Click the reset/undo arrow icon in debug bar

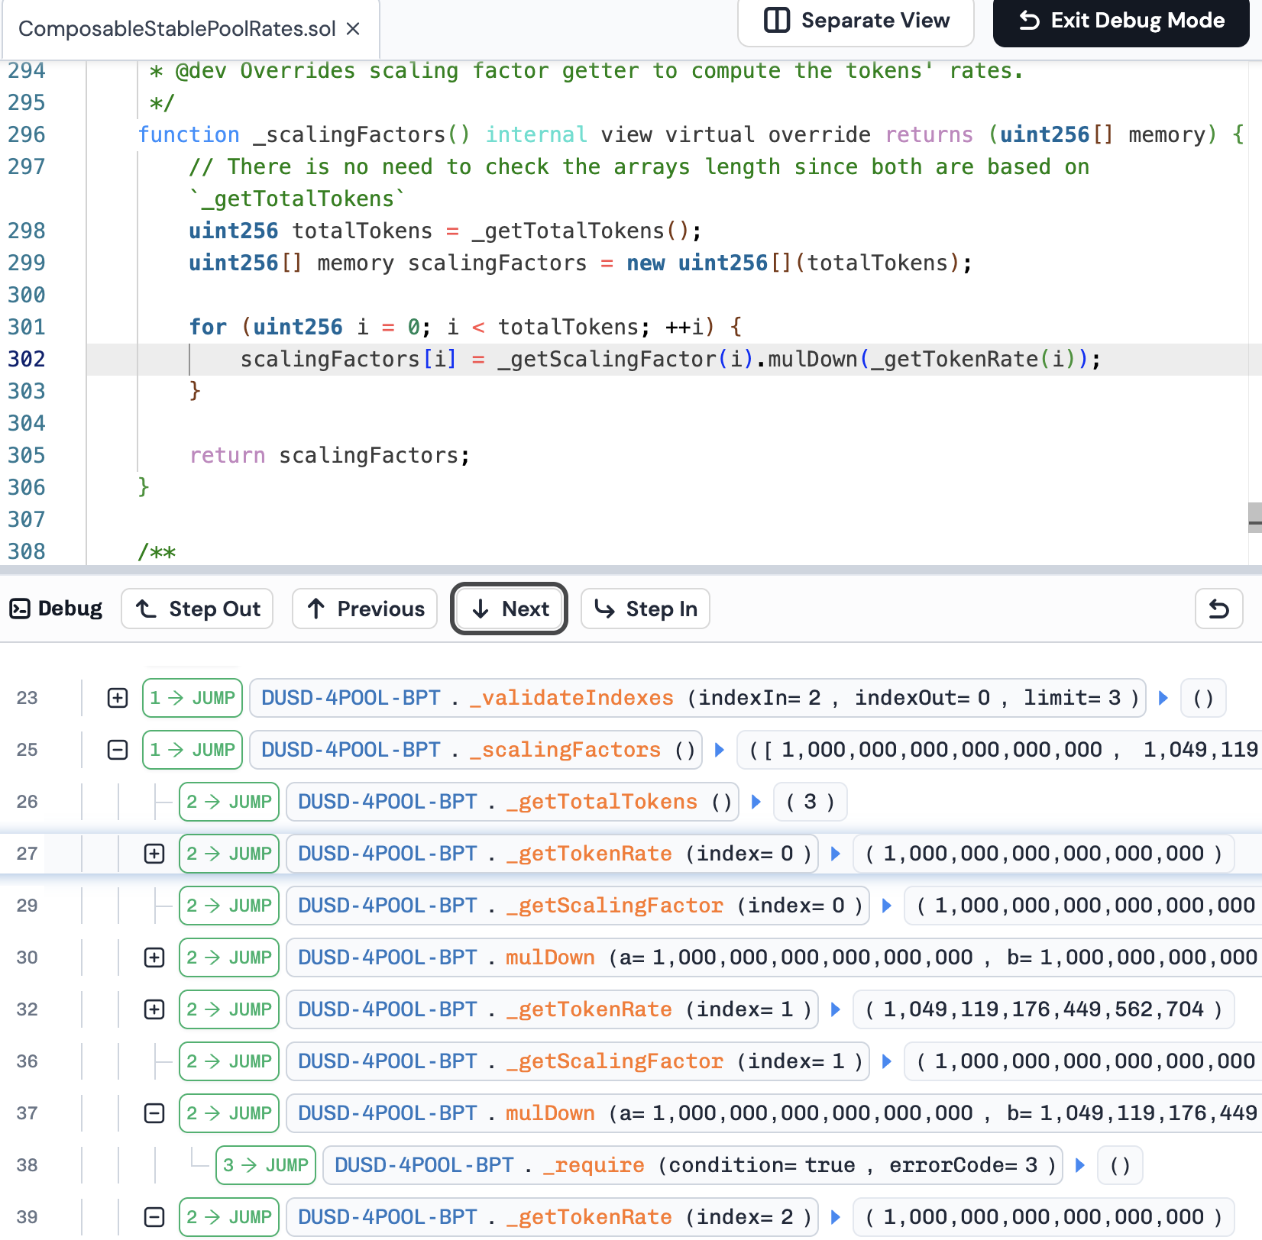pyautogui.click(x=1218, y=609)
